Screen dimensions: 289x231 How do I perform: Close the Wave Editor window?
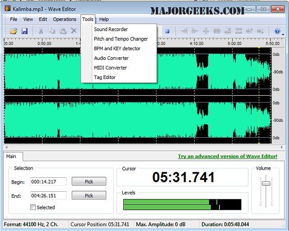coord(278,9)
